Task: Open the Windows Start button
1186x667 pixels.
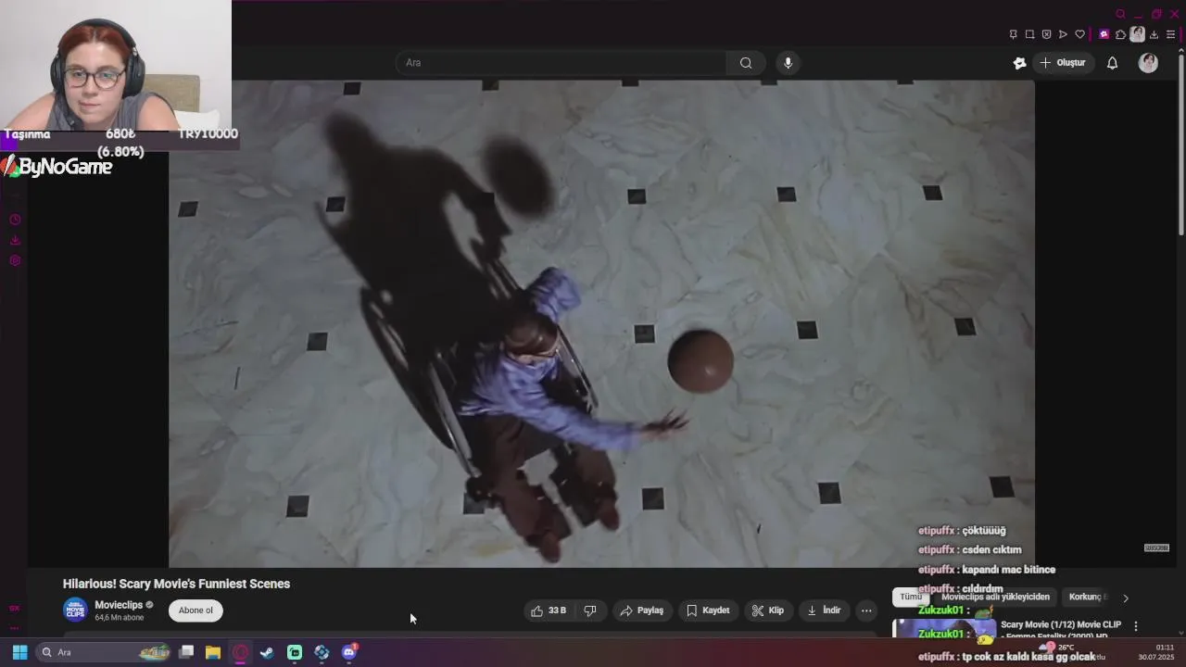Action: 19,652
